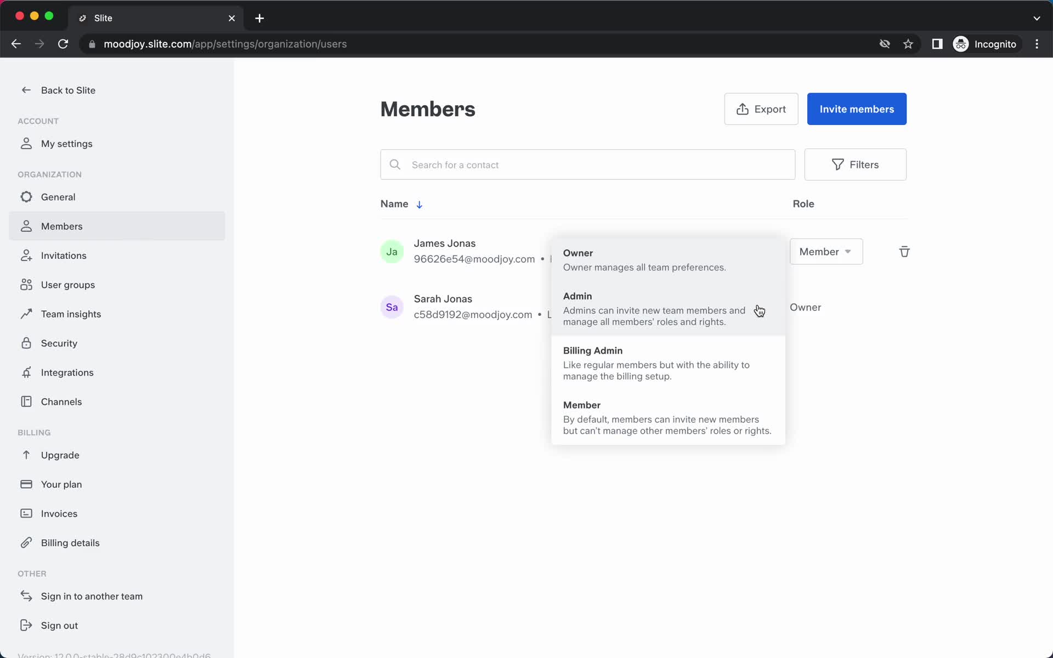Open the Member role dropdown
Screen dimensions: 1053x658
[824, 252]
